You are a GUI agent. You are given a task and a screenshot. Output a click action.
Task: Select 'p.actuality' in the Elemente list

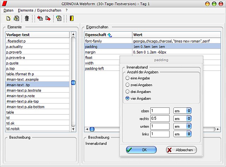coord(37,46)
